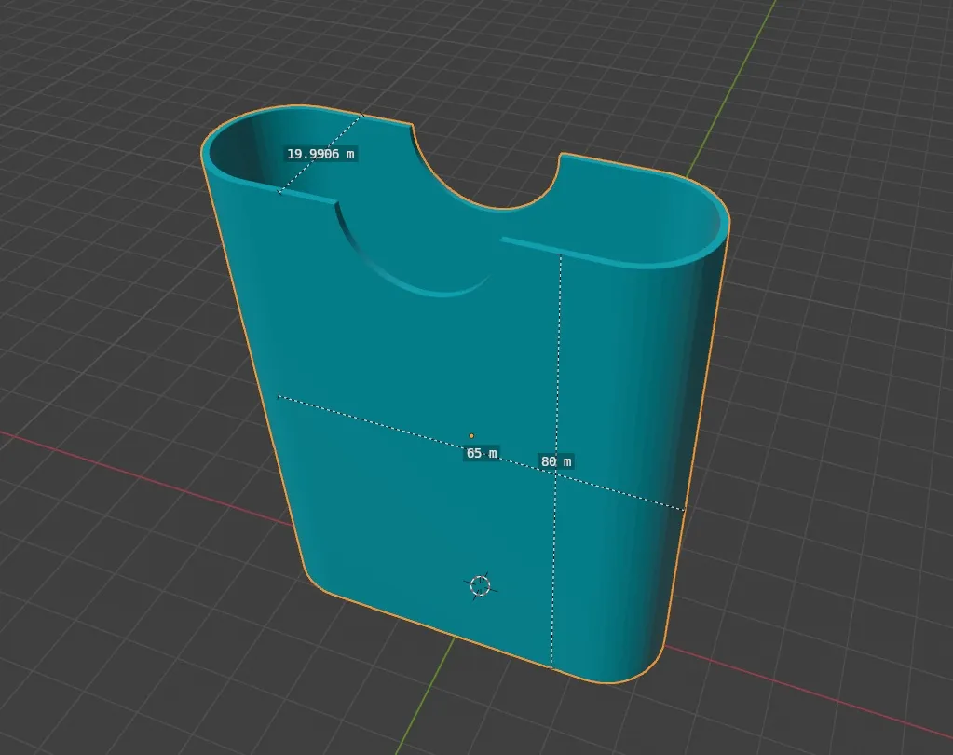
Task: Click the orange object origin dot
Action: pos(471,436)
